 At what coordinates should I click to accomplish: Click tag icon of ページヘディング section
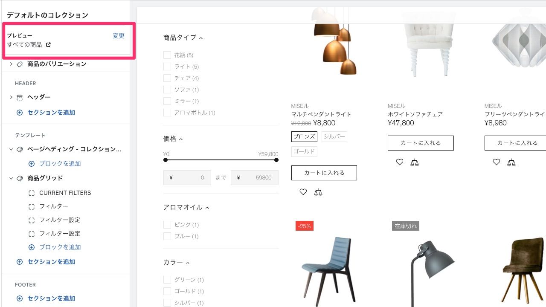pos(20,149)
